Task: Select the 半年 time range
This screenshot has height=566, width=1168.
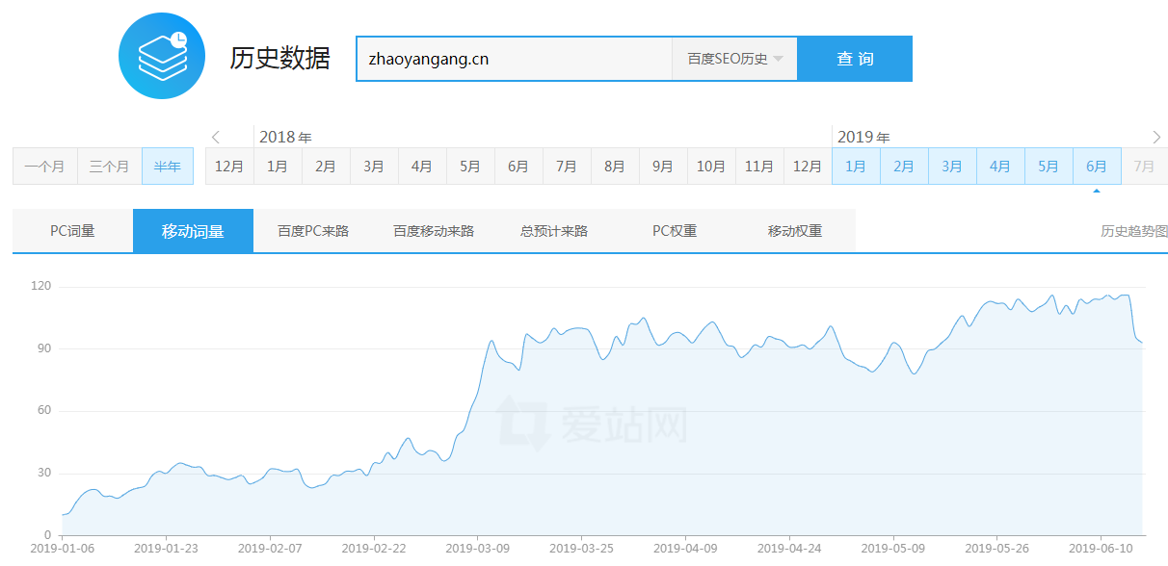Action: click(167, 166)
